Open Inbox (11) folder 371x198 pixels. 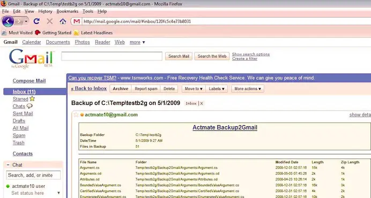pyautogui.click(x=24, y=92)
